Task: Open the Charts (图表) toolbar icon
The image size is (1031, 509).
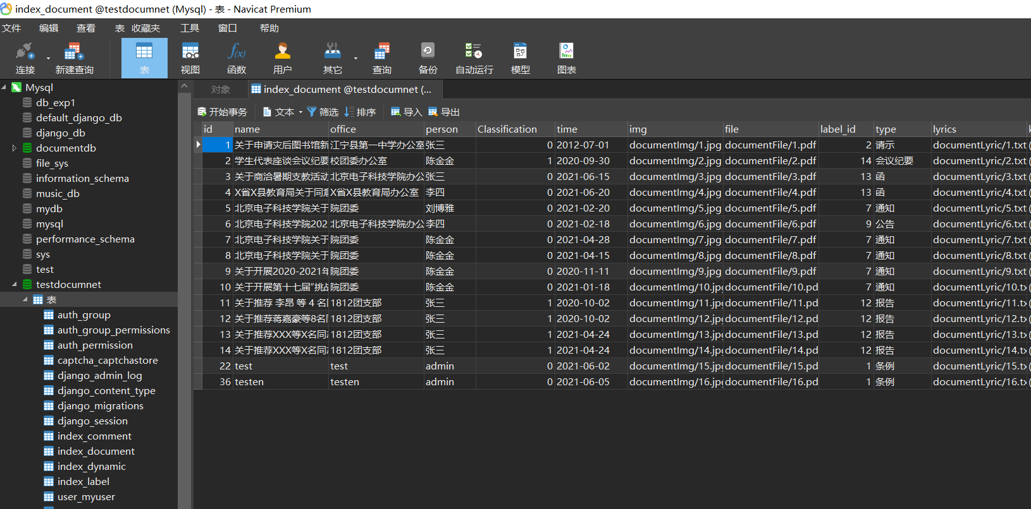Action: 567,58
